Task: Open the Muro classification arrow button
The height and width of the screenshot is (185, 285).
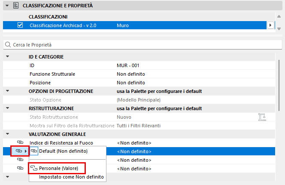Action: pyautogui.click(x=270, y=25)
